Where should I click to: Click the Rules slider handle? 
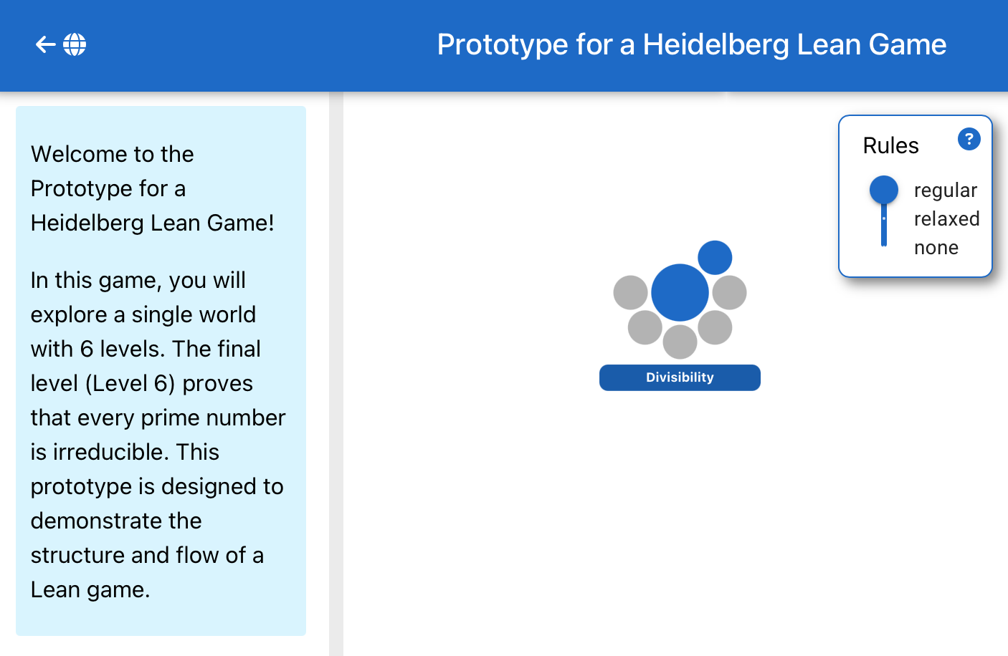[x=884, y=190]
